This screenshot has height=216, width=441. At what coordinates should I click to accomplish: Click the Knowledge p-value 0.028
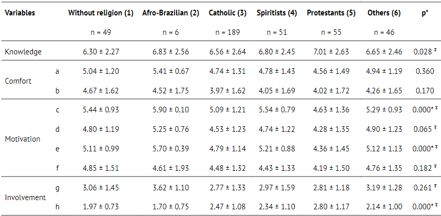pos(424,51)
